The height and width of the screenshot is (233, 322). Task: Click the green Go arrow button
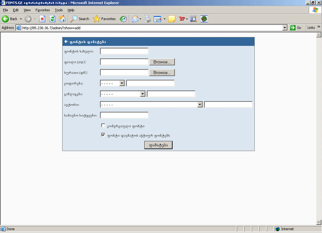[x=293, y=28]
